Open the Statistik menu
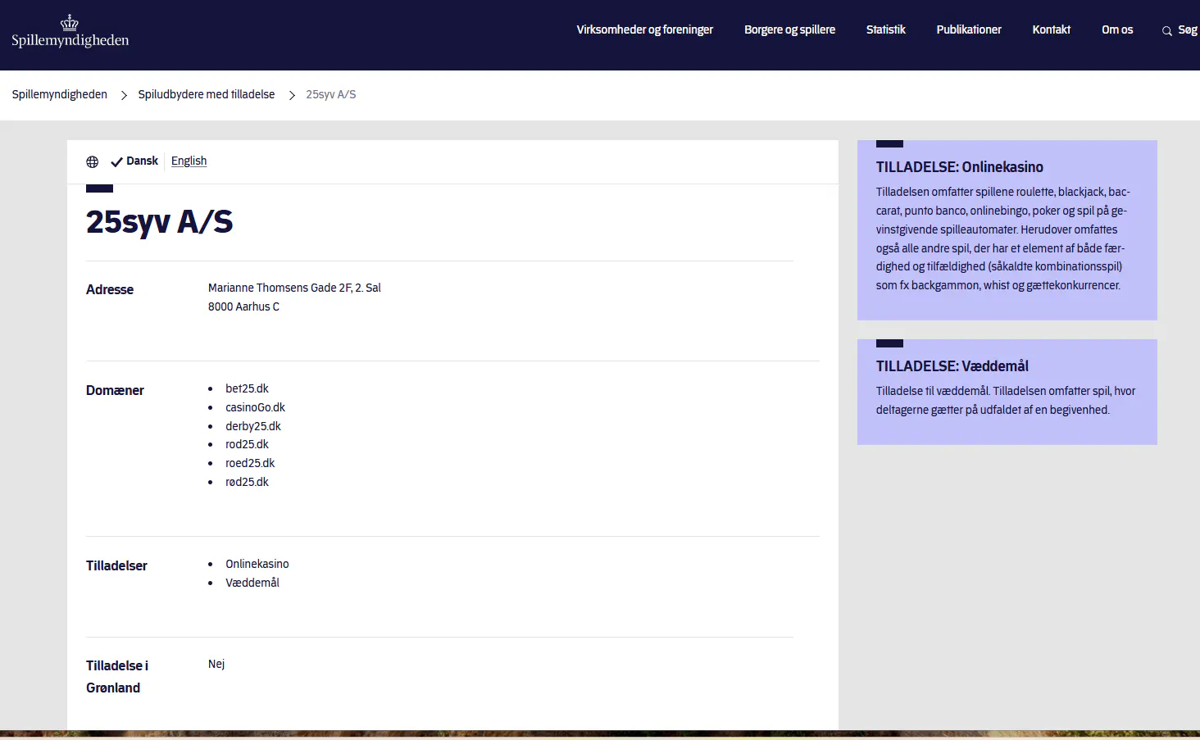 (x=885, y=30)
